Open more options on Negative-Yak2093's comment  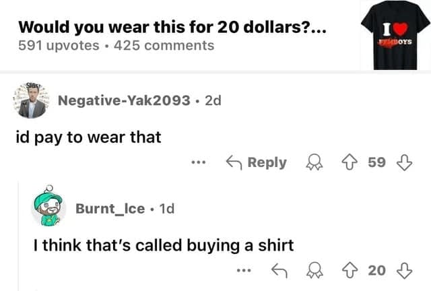pos(199,162)
